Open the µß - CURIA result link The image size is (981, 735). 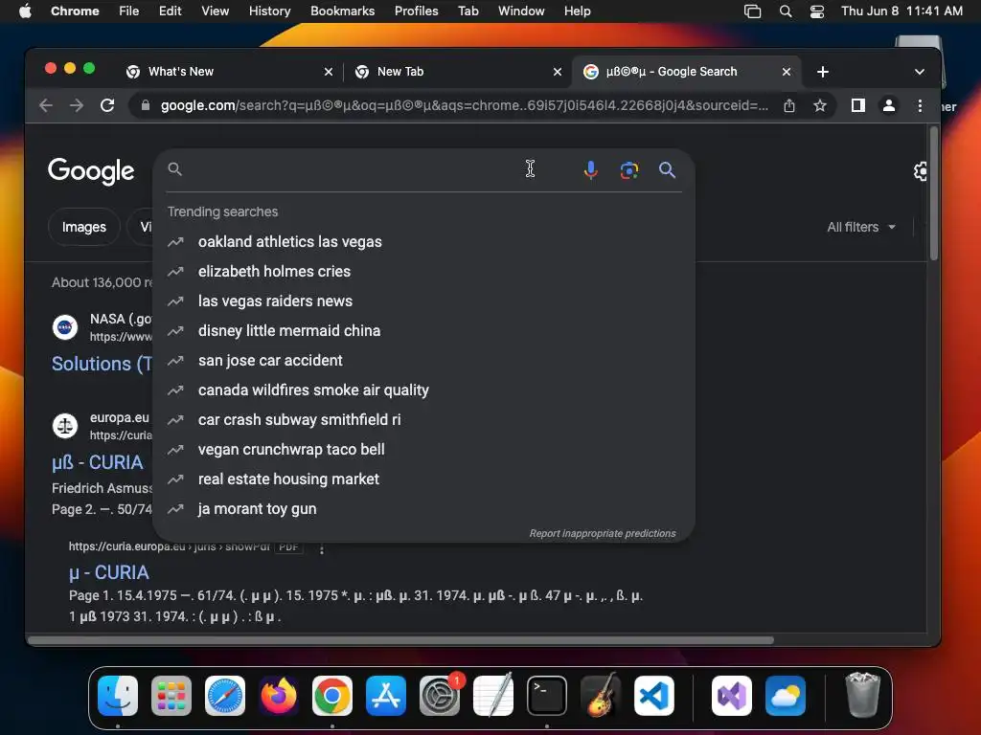97,462
